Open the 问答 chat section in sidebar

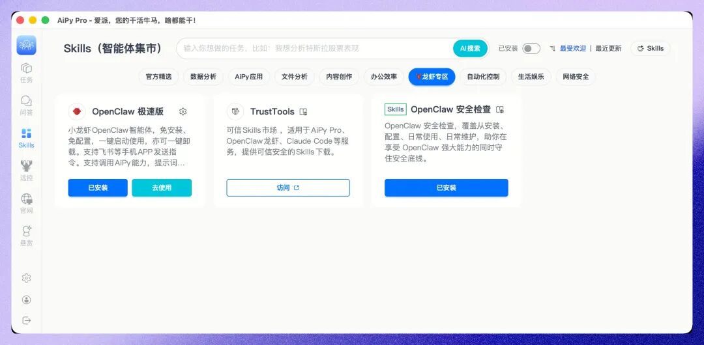(x=26, y=106)
